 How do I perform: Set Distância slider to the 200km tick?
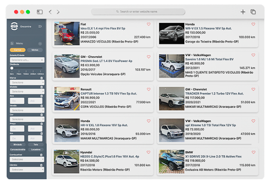(33, 71)
